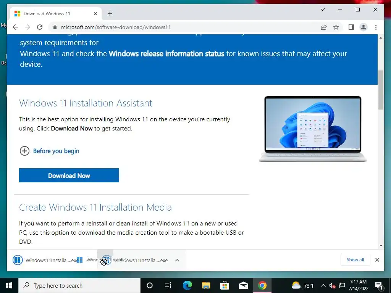Click the page vertical scrollbar thumb
The width and height of the screenshot is (391, 293).
pos(381,90)
